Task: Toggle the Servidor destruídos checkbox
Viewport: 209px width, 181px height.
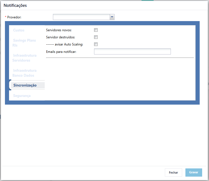Action: (96, 37)
